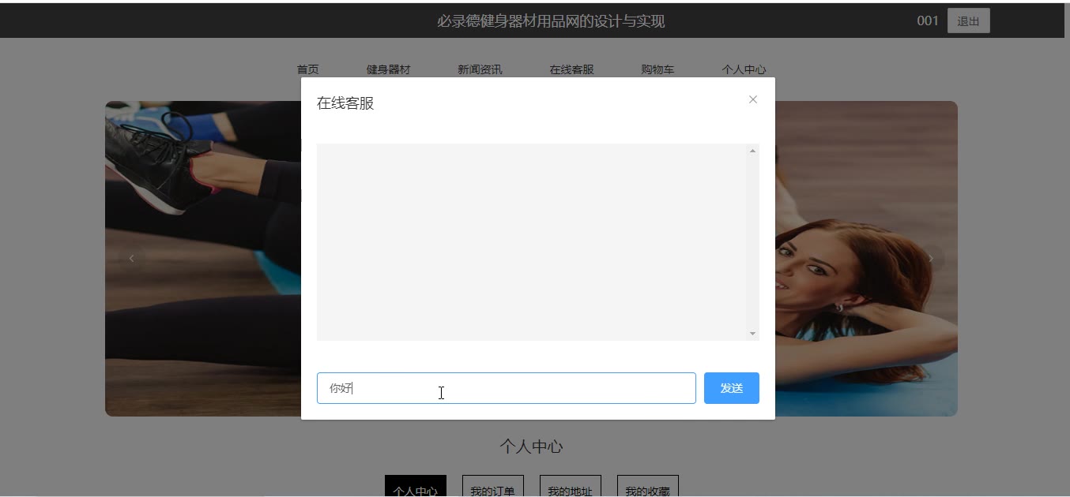Click the 001 username in header
1070x497 pixels.
(x=928, y=21)
